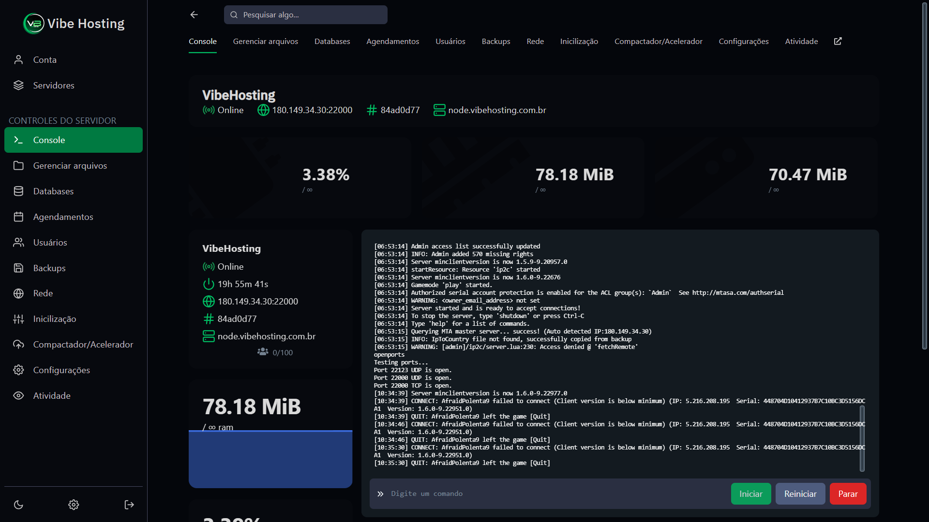Open Servidores in the sidebar

pyautogui.click(x=74, y=85)
